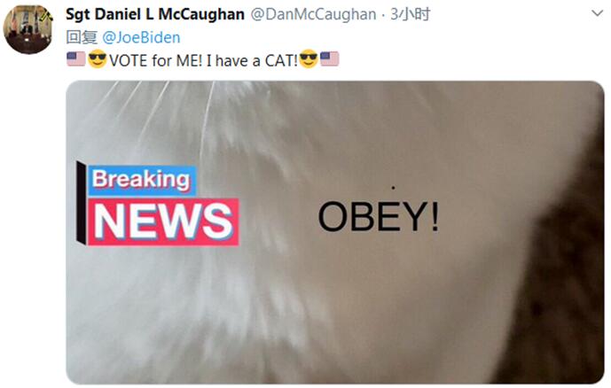Screen dimensions: 611x388
Task: Click the blue Breaking sticker label
Action: click(x=142, y=180)
